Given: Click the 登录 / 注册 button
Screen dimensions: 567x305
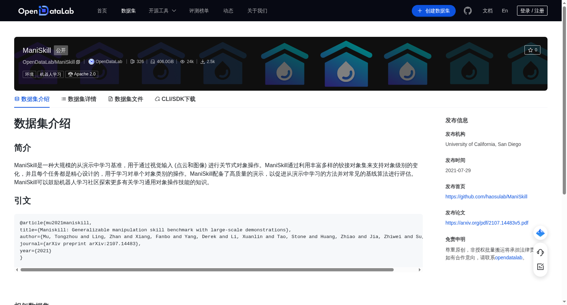Looking at the screenshot, I should click(532, 11).
